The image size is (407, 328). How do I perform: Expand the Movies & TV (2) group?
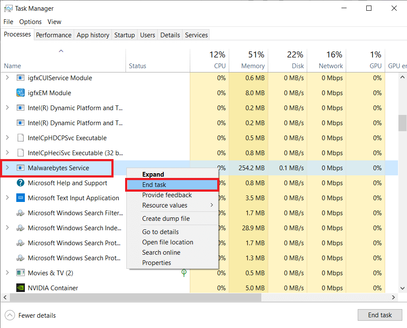(7, 273)
